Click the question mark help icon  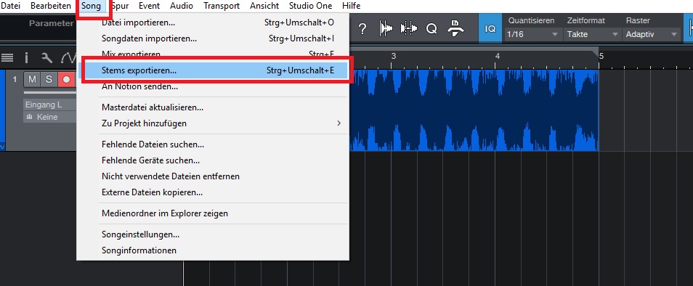362,29
